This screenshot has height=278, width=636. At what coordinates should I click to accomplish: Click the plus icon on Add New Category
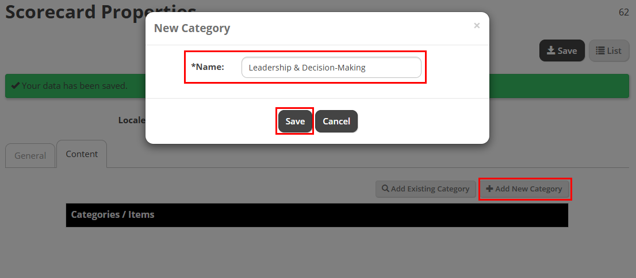pos(489,189)
